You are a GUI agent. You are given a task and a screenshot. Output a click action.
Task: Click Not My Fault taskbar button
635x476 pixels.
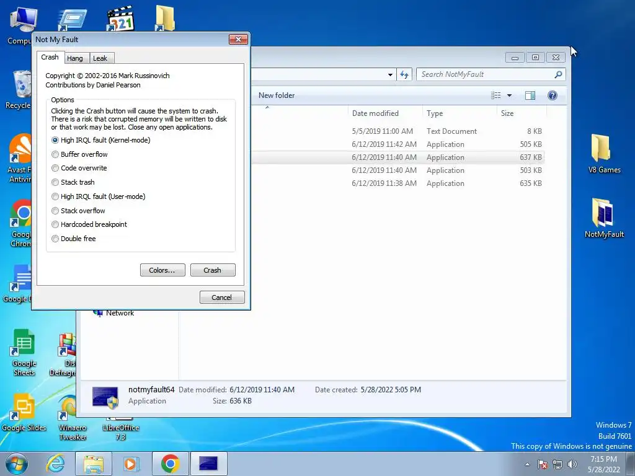coord(208,464)
